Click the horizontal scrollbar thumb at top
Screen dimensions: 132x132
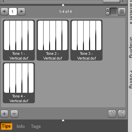click(111, 1)
